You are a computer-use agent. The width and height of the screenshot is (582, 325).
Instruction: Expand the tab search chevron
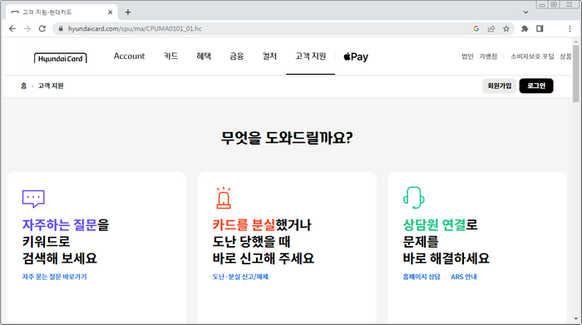pyautogui.click(x=525, y=12)
